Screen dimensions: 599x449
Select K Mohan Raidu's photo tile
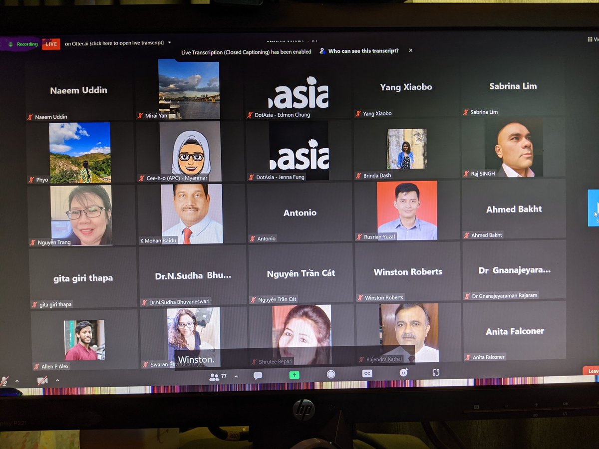coord(191,214)
